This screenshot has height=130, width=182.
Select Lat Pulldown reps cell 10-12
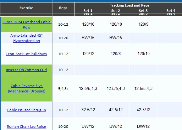pos(63,54)
